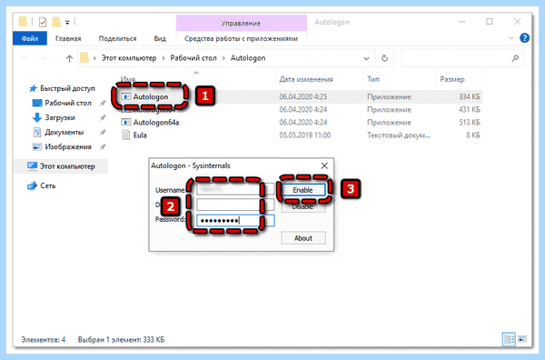Open the Поделиться ribbon tab
The image size is (545, 360).
[117, 38]
